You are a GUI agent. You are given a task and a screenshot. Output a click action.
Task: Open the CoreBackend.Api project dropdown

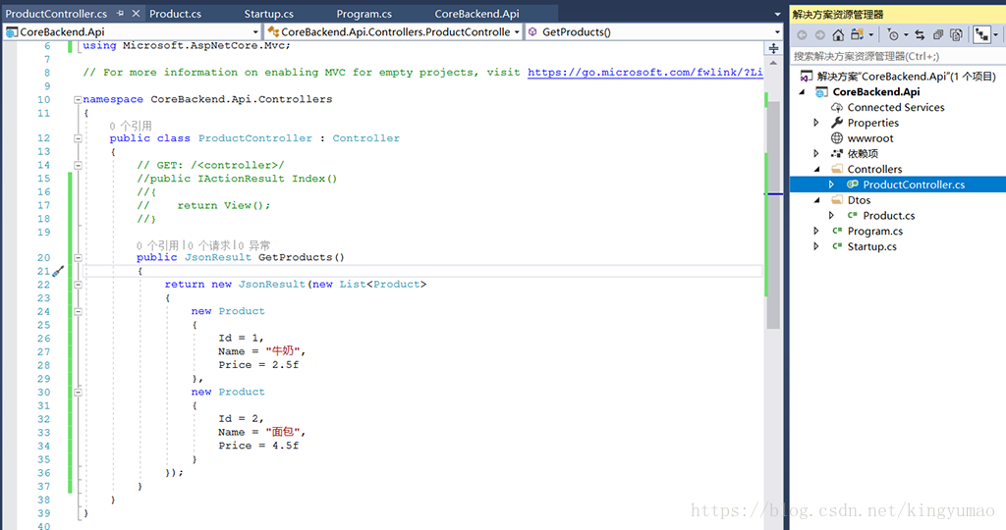(x=255, y=32)
